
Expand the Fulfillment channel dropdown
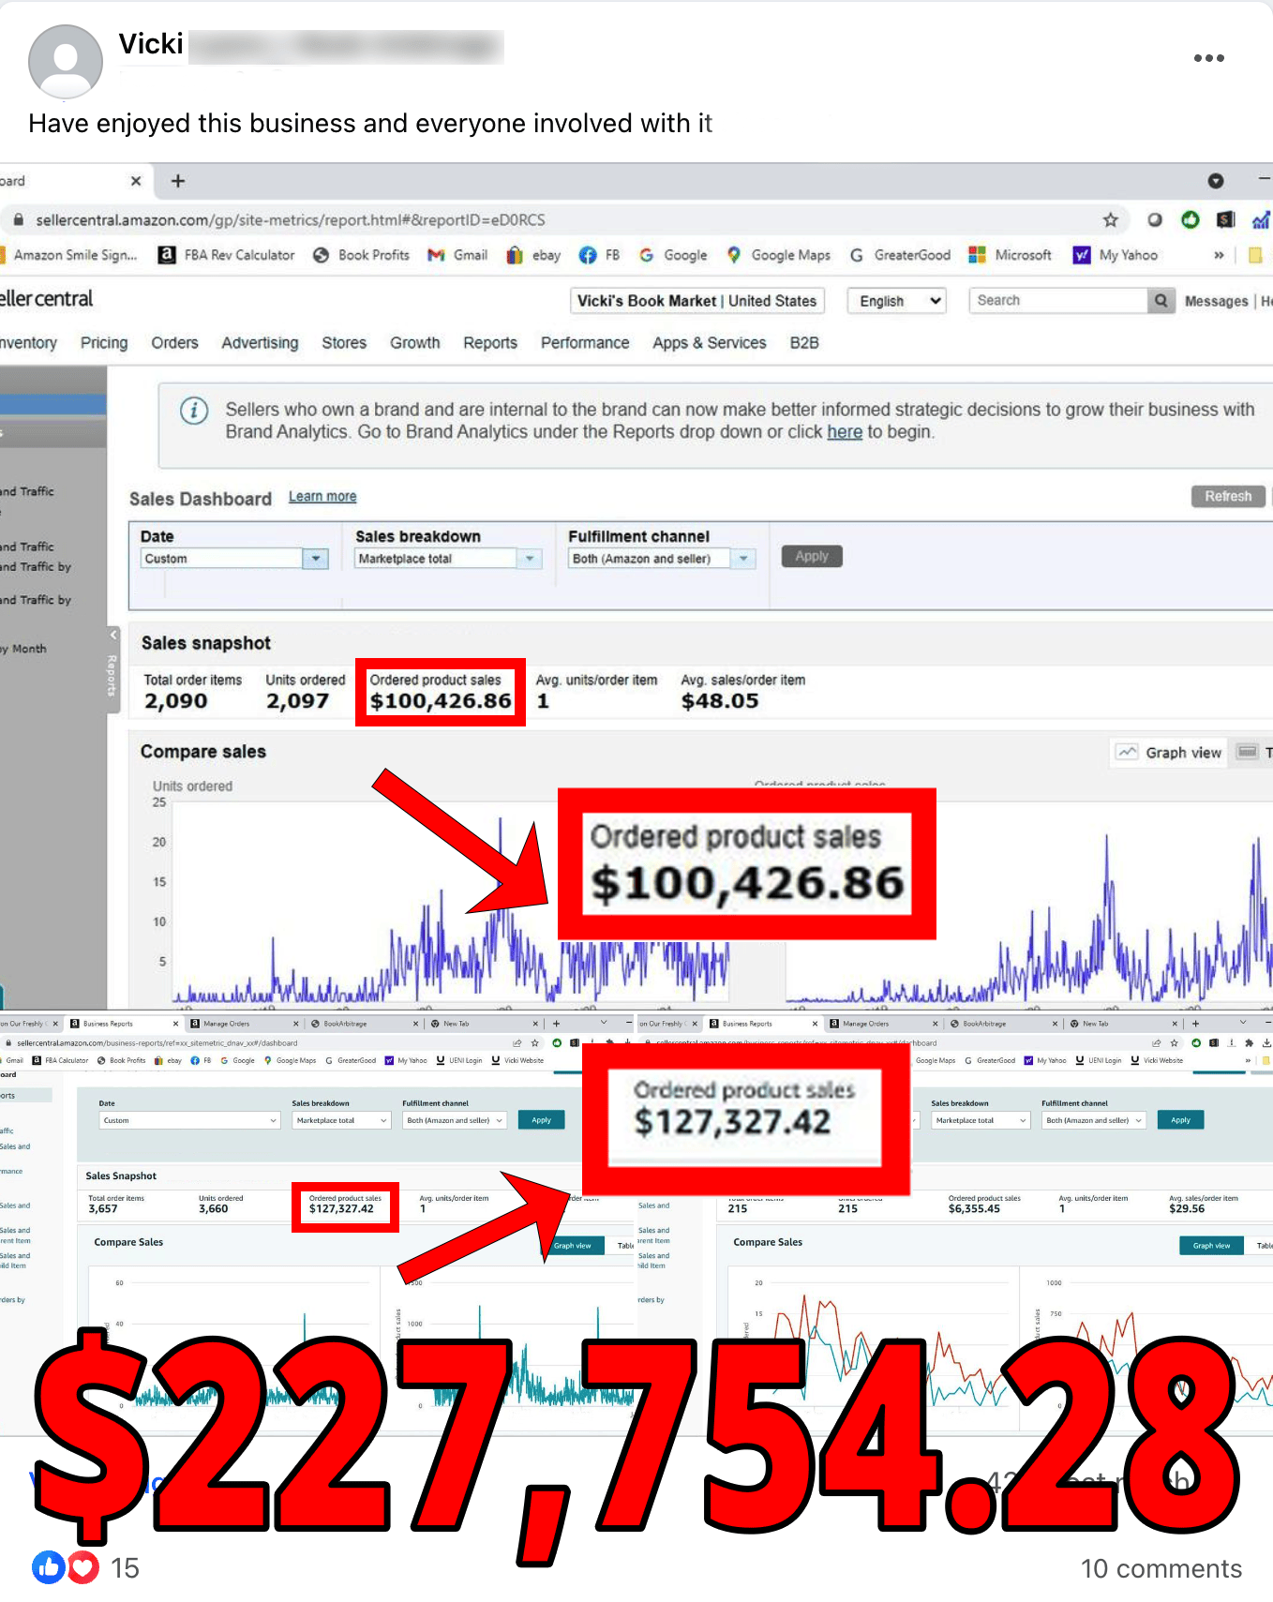(x=743, y=559)
